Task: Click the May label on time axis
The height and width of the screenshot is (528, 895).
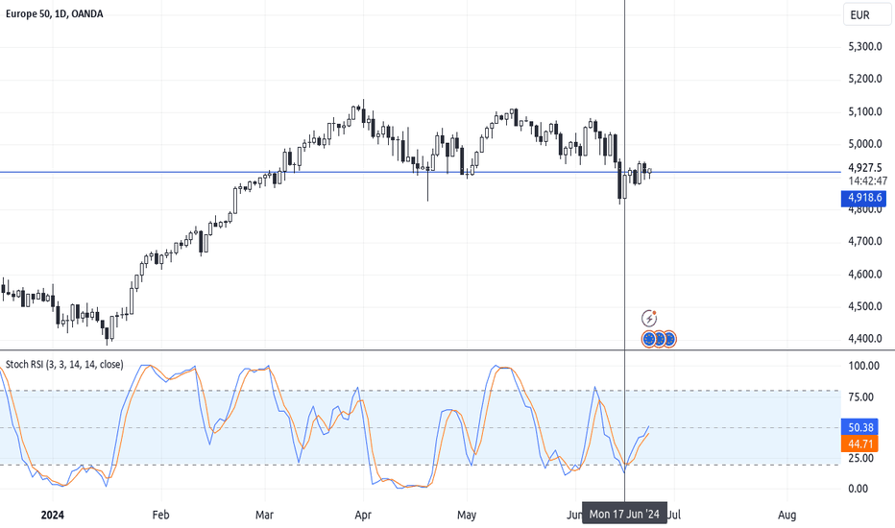Action: 467,515
